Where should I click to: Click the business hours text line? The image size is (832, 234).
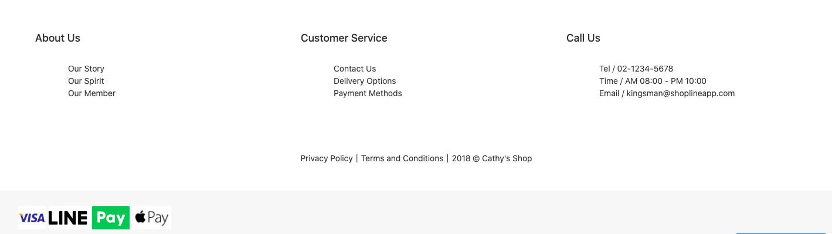pos(653,81)
